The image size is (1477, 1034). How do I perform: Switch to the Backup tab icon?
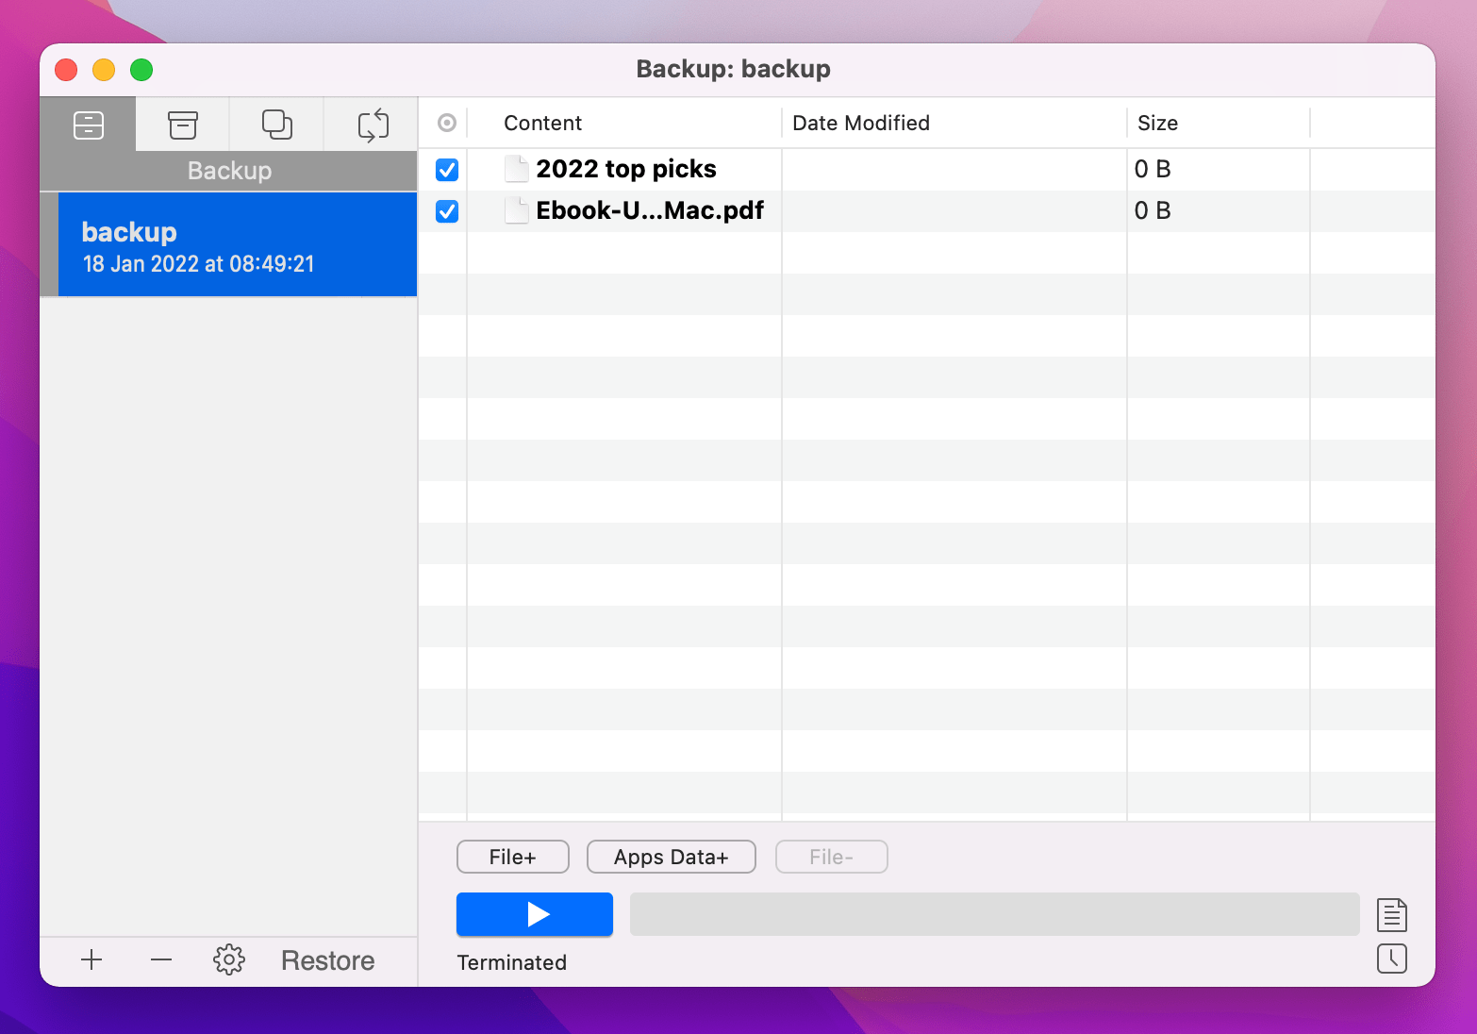(x=89, y=125)
